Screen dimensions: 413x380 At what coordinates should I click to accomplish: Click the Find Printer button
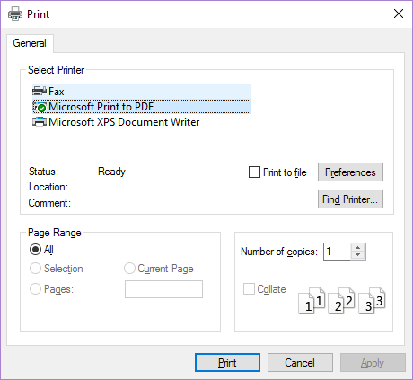pyautogui.click(x=350, y=199)
